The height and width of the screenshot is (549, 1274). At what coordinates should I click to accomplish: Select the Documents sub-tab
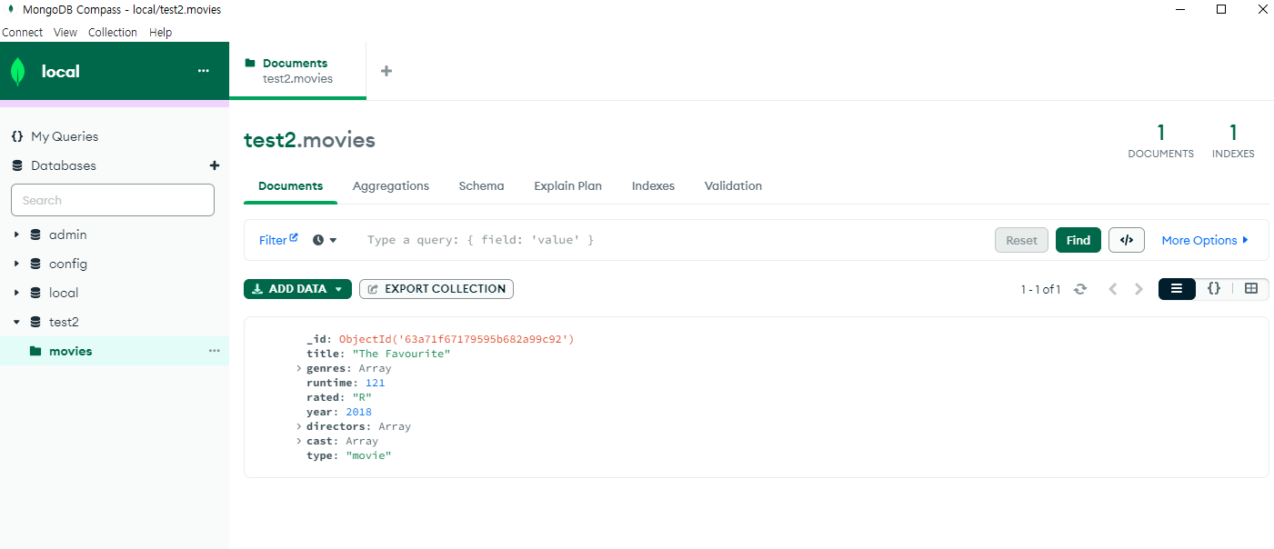(290, 185)
